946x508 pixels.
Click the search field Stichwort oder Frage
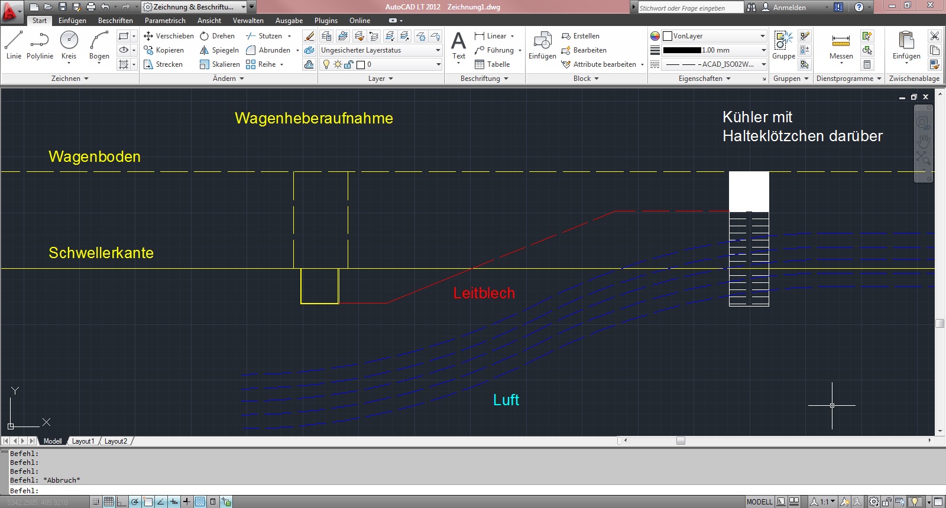[x=689, y=8]
